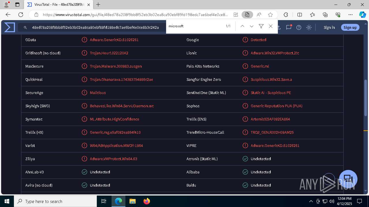This screenshot has height=207, width=369.
Task: Click the Palo Alto Networks warning icon
Action: coord(245,66)
